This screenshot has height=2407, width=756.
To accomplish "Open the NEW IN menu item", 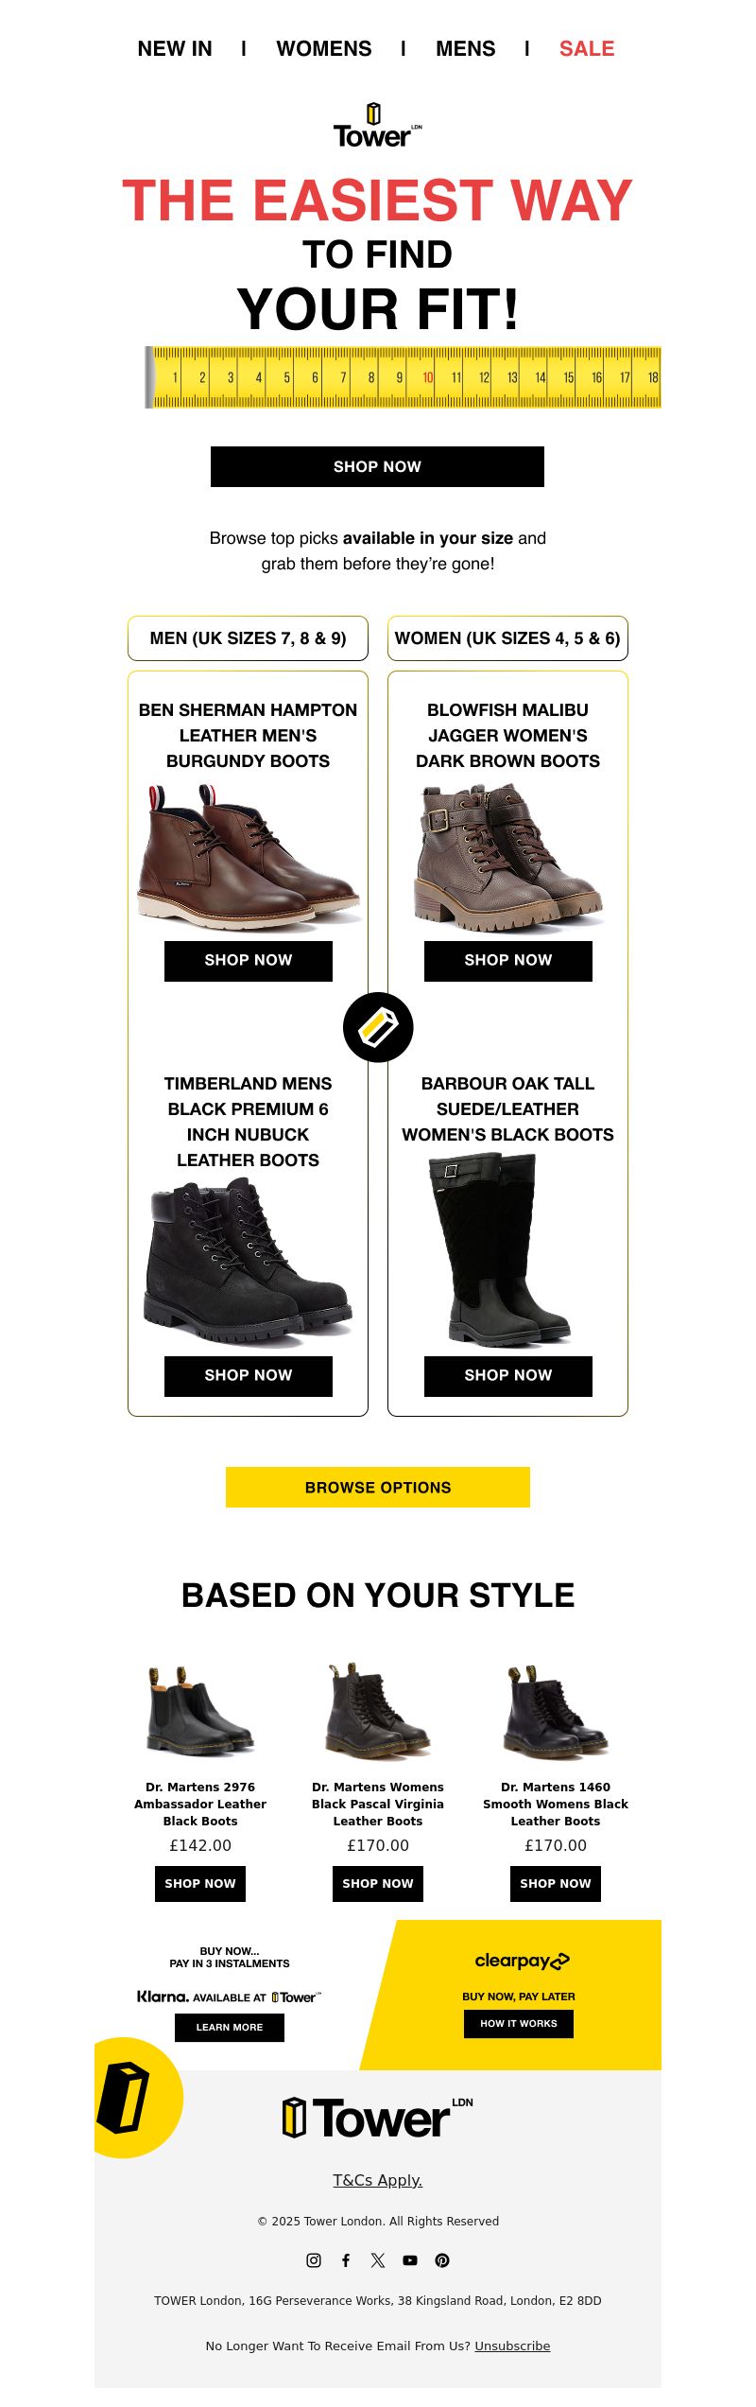I will point(175,48).
